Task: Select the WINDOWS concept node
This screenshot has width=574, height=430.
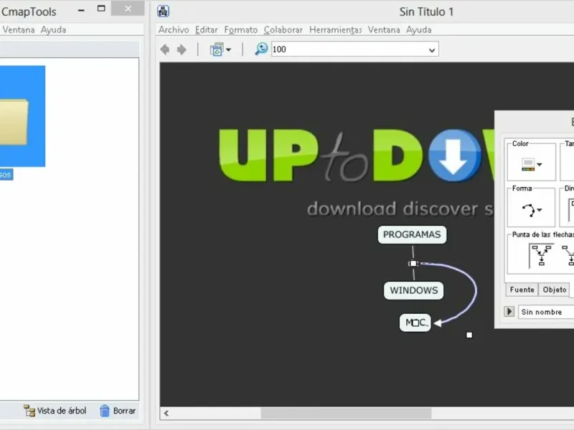Action: (x=414, y=291)
